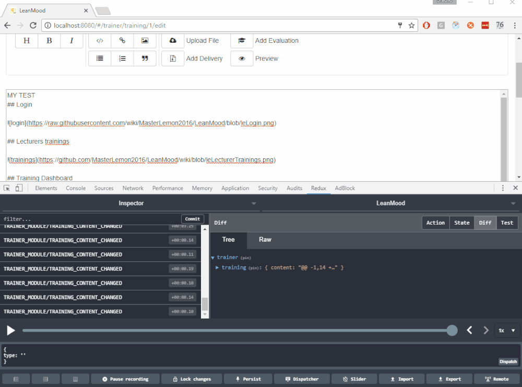Viewport: 522px width, 387px height.
Task: Click the Italic formatting icon
Action: (72, 40)
